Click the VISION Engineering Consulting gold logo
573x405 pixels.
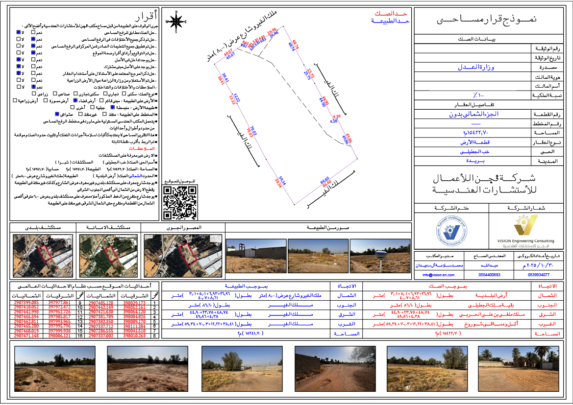(527, 229)
